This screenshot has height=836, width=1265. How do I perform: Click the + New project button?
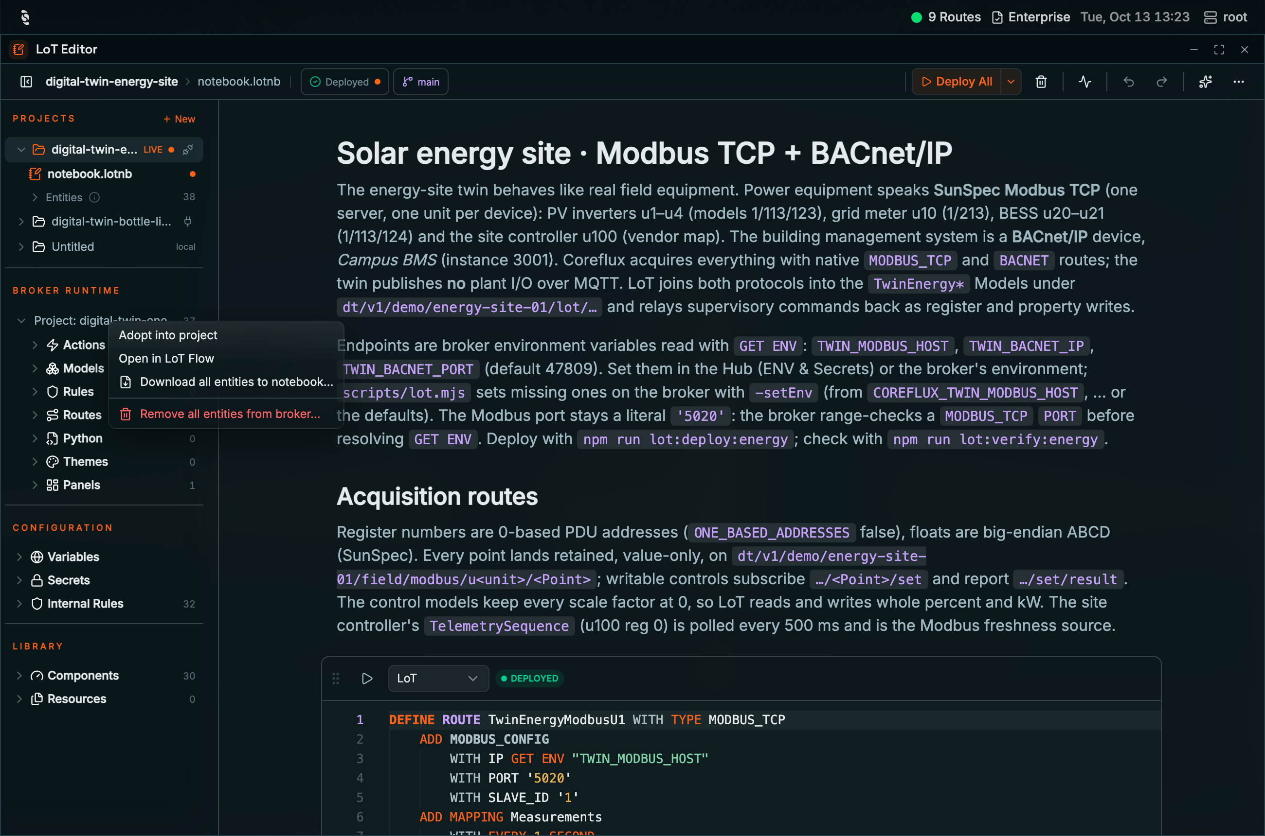tap(180, 119)
